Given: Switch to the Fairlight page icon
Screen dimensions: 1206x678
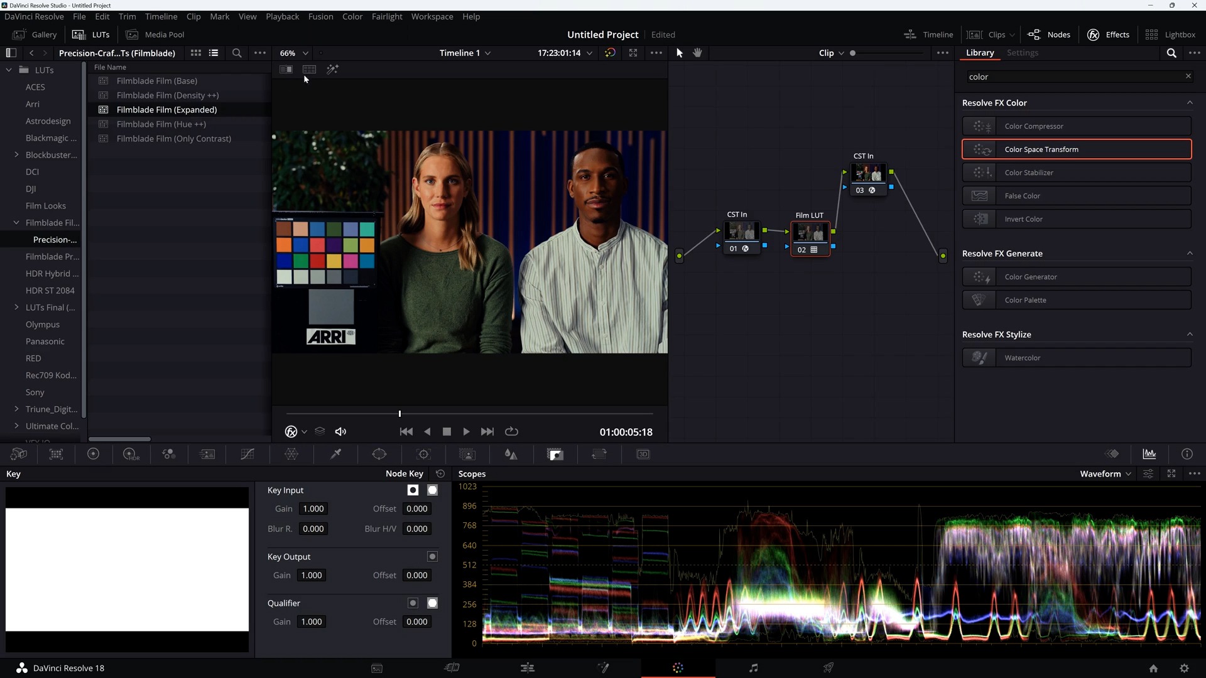Looking at the screenshot, I should (x=753, y=668).
